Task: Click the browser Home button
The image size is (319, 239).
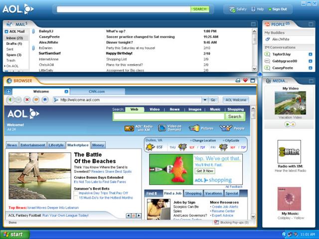Action: (45, 100)
